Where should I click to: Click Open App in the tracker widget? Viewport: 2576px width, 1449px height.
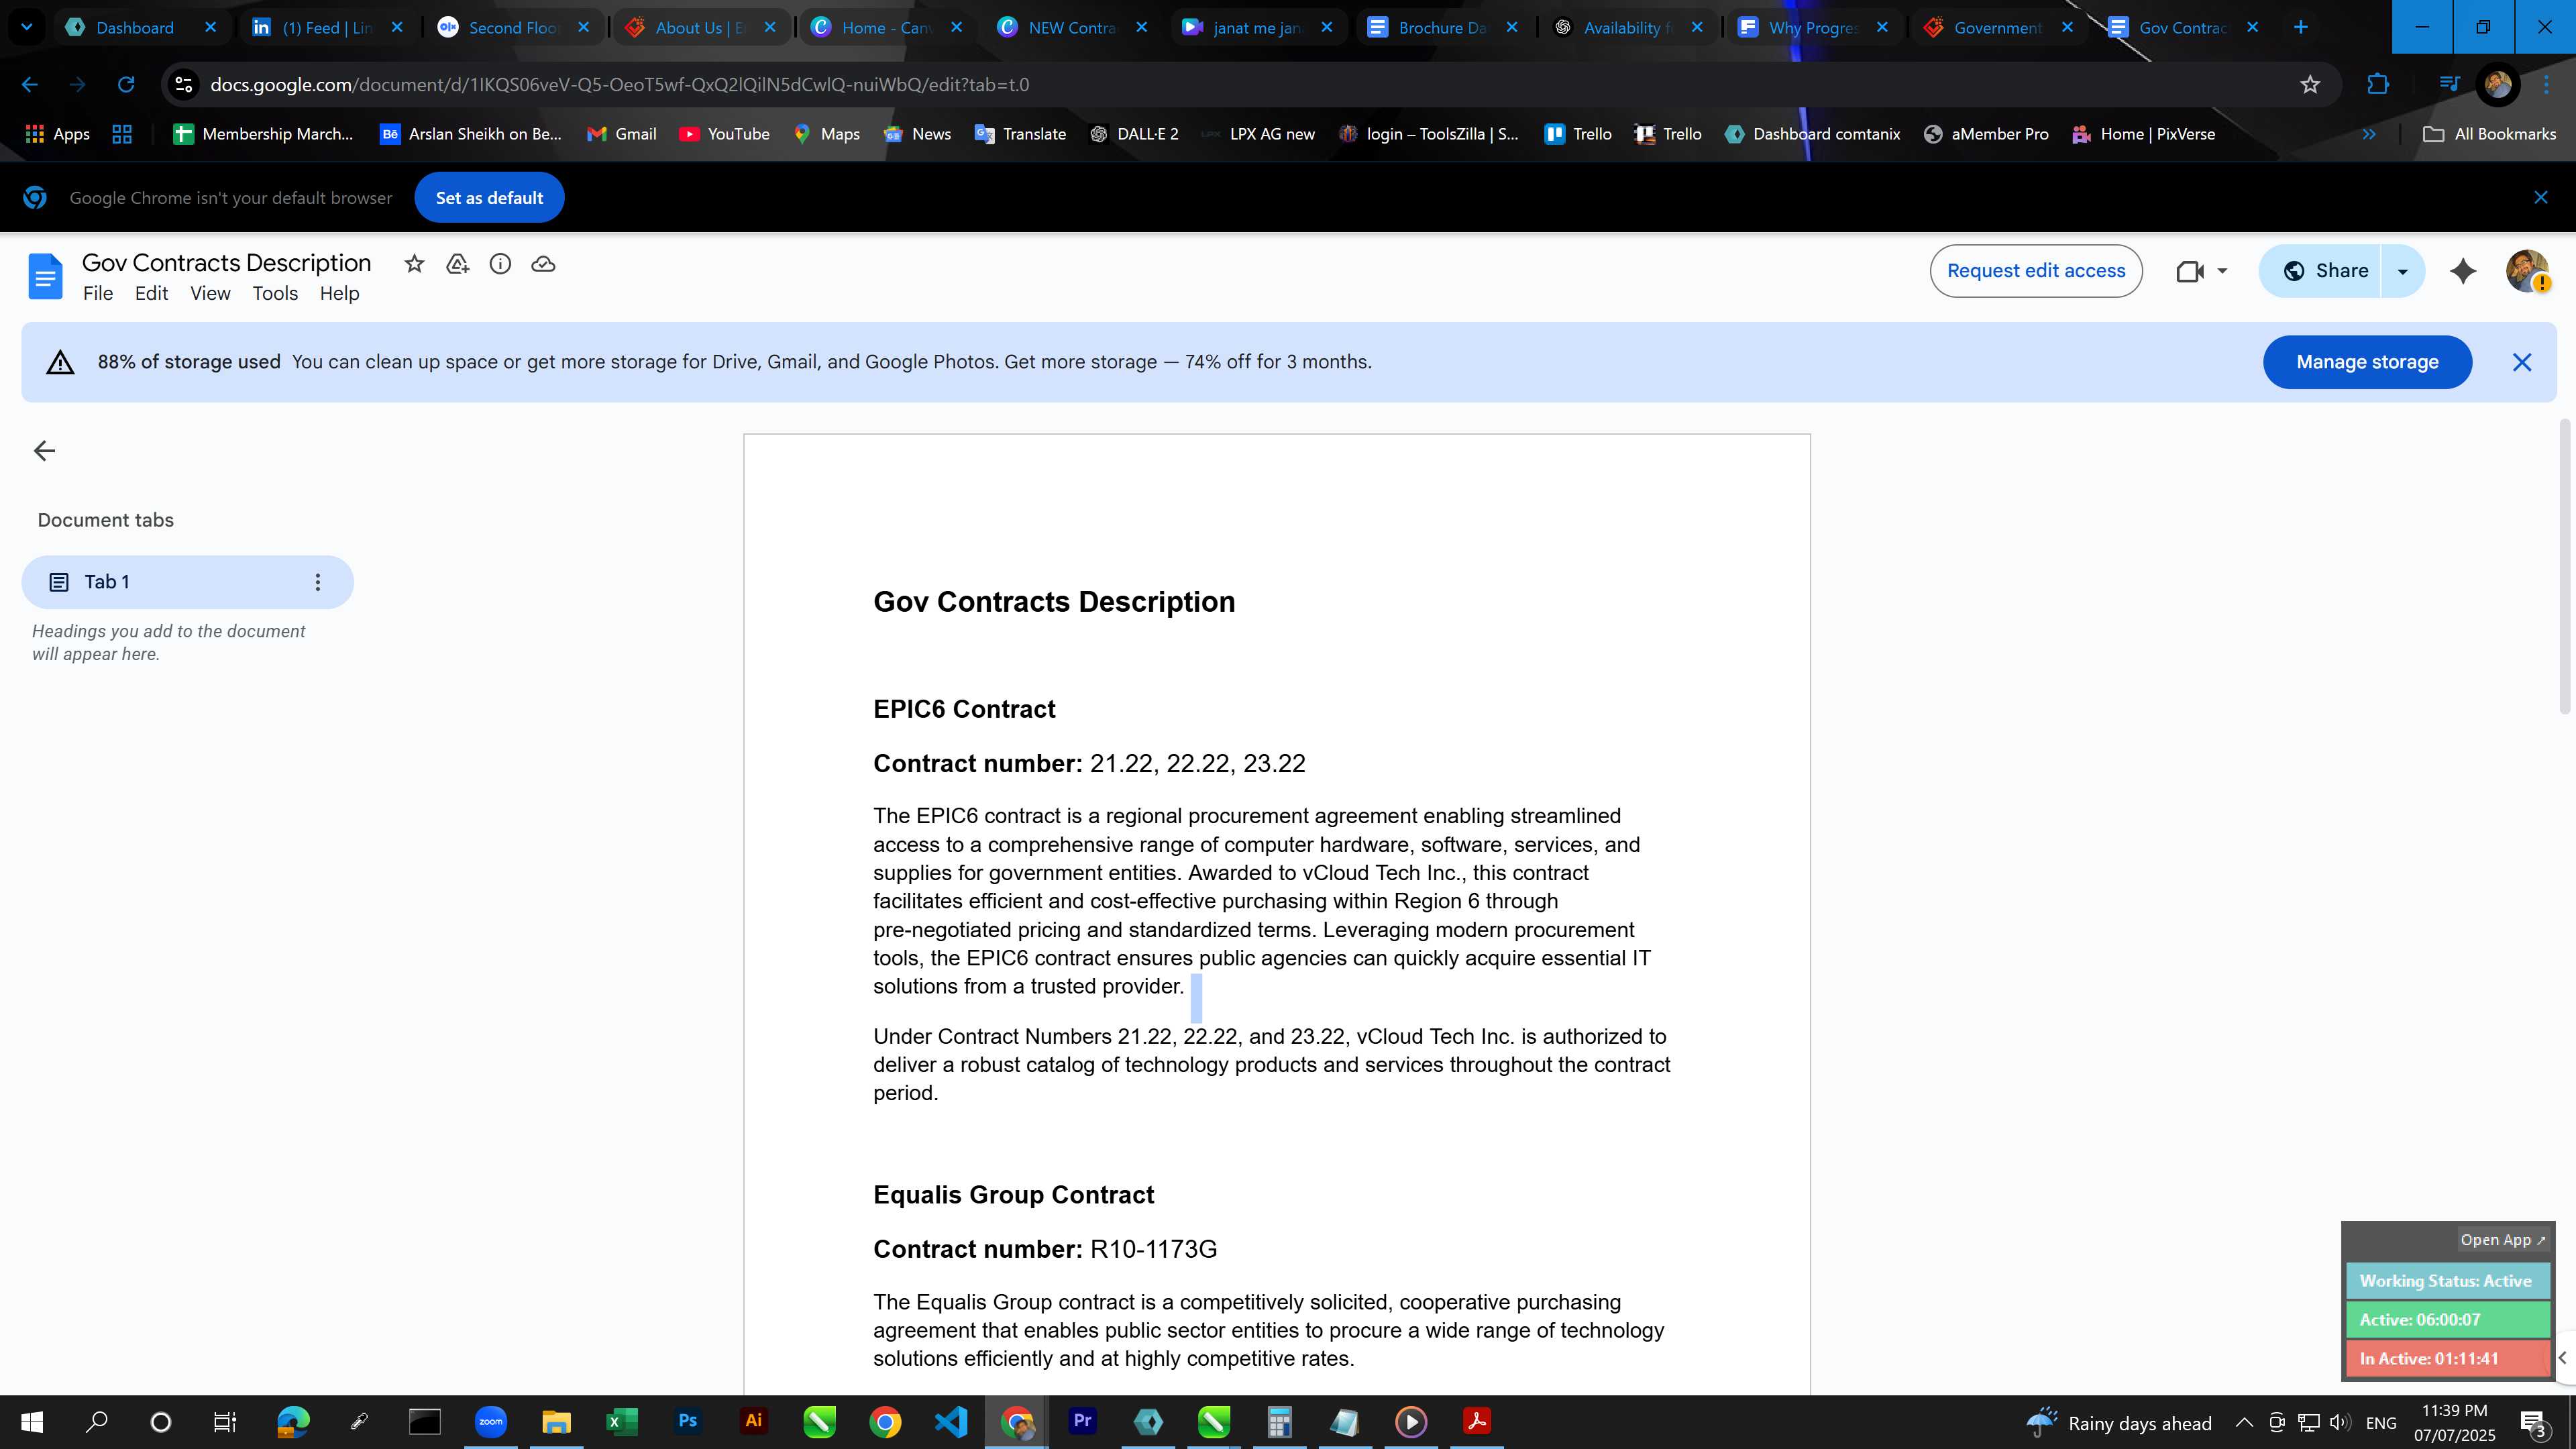(2503, 1240)
